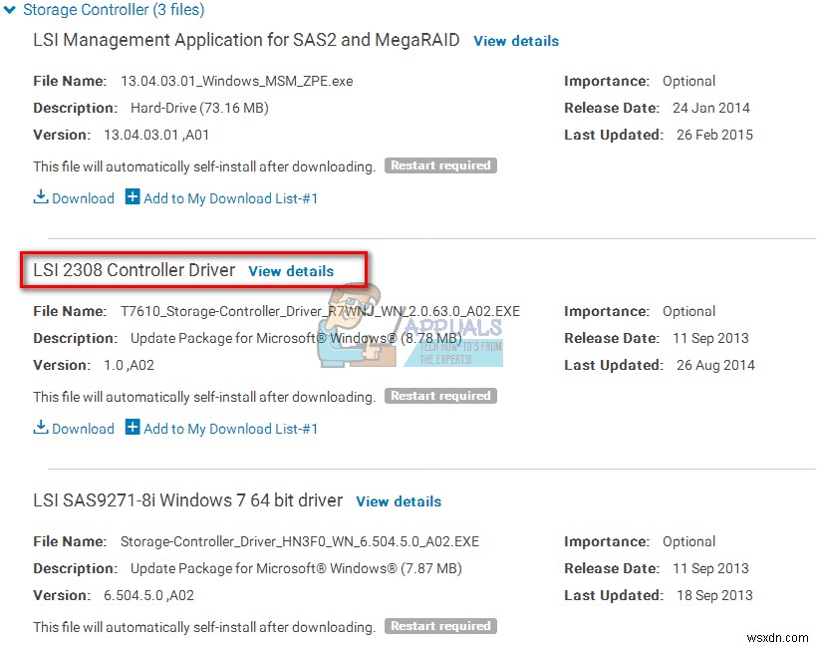This screenshot has height=648, width=820.
Task: Open View details for LSI Management Application
Action: (x=516, y=41)
